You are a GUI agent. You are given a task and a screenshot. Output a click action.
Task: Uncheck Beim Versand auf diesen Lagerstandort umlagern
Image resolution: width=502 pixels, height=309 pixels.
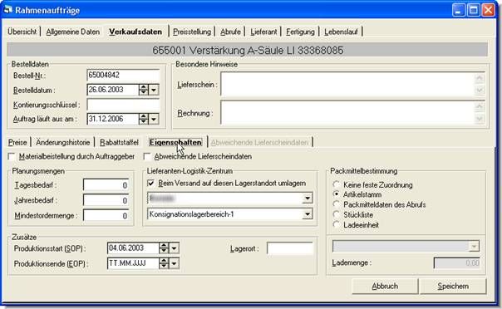click(x=150, y=184)
